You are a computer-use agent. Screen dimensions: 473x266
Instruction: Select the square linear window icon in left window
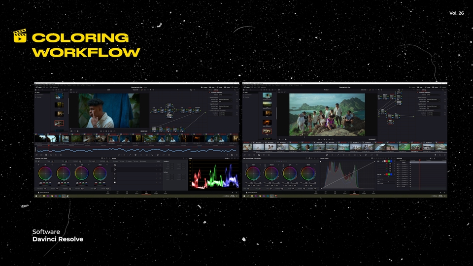(x=115, y=165)
